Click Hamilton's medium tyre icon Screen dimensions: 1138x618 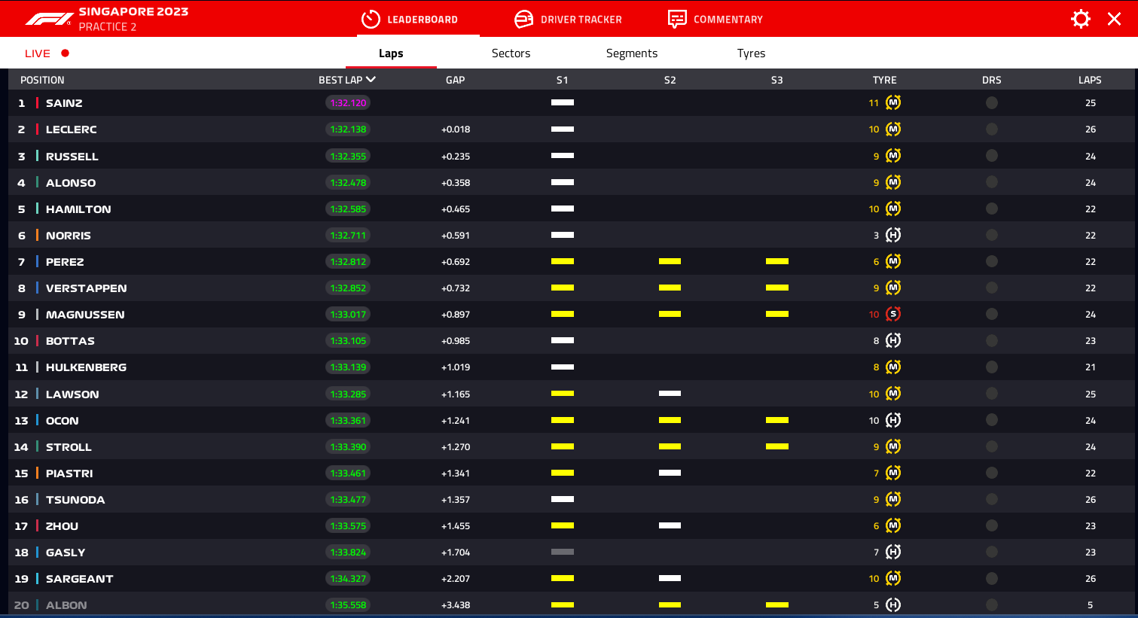point(893,209)
